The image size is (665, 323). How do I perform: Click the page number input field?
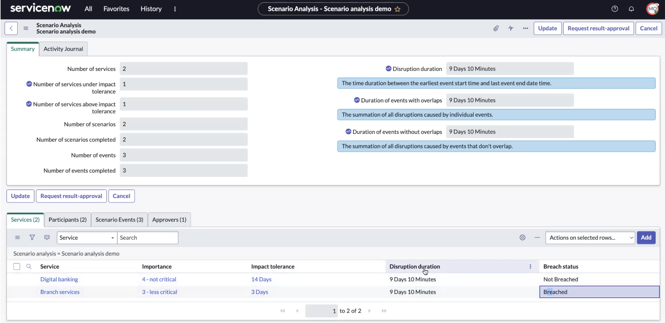[x=321, y=311]
